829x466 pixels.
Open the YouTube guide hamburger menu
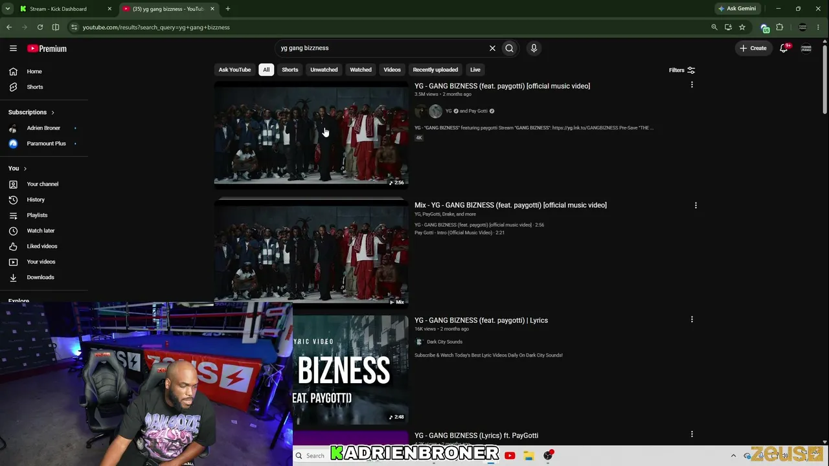tap(13, 48)
